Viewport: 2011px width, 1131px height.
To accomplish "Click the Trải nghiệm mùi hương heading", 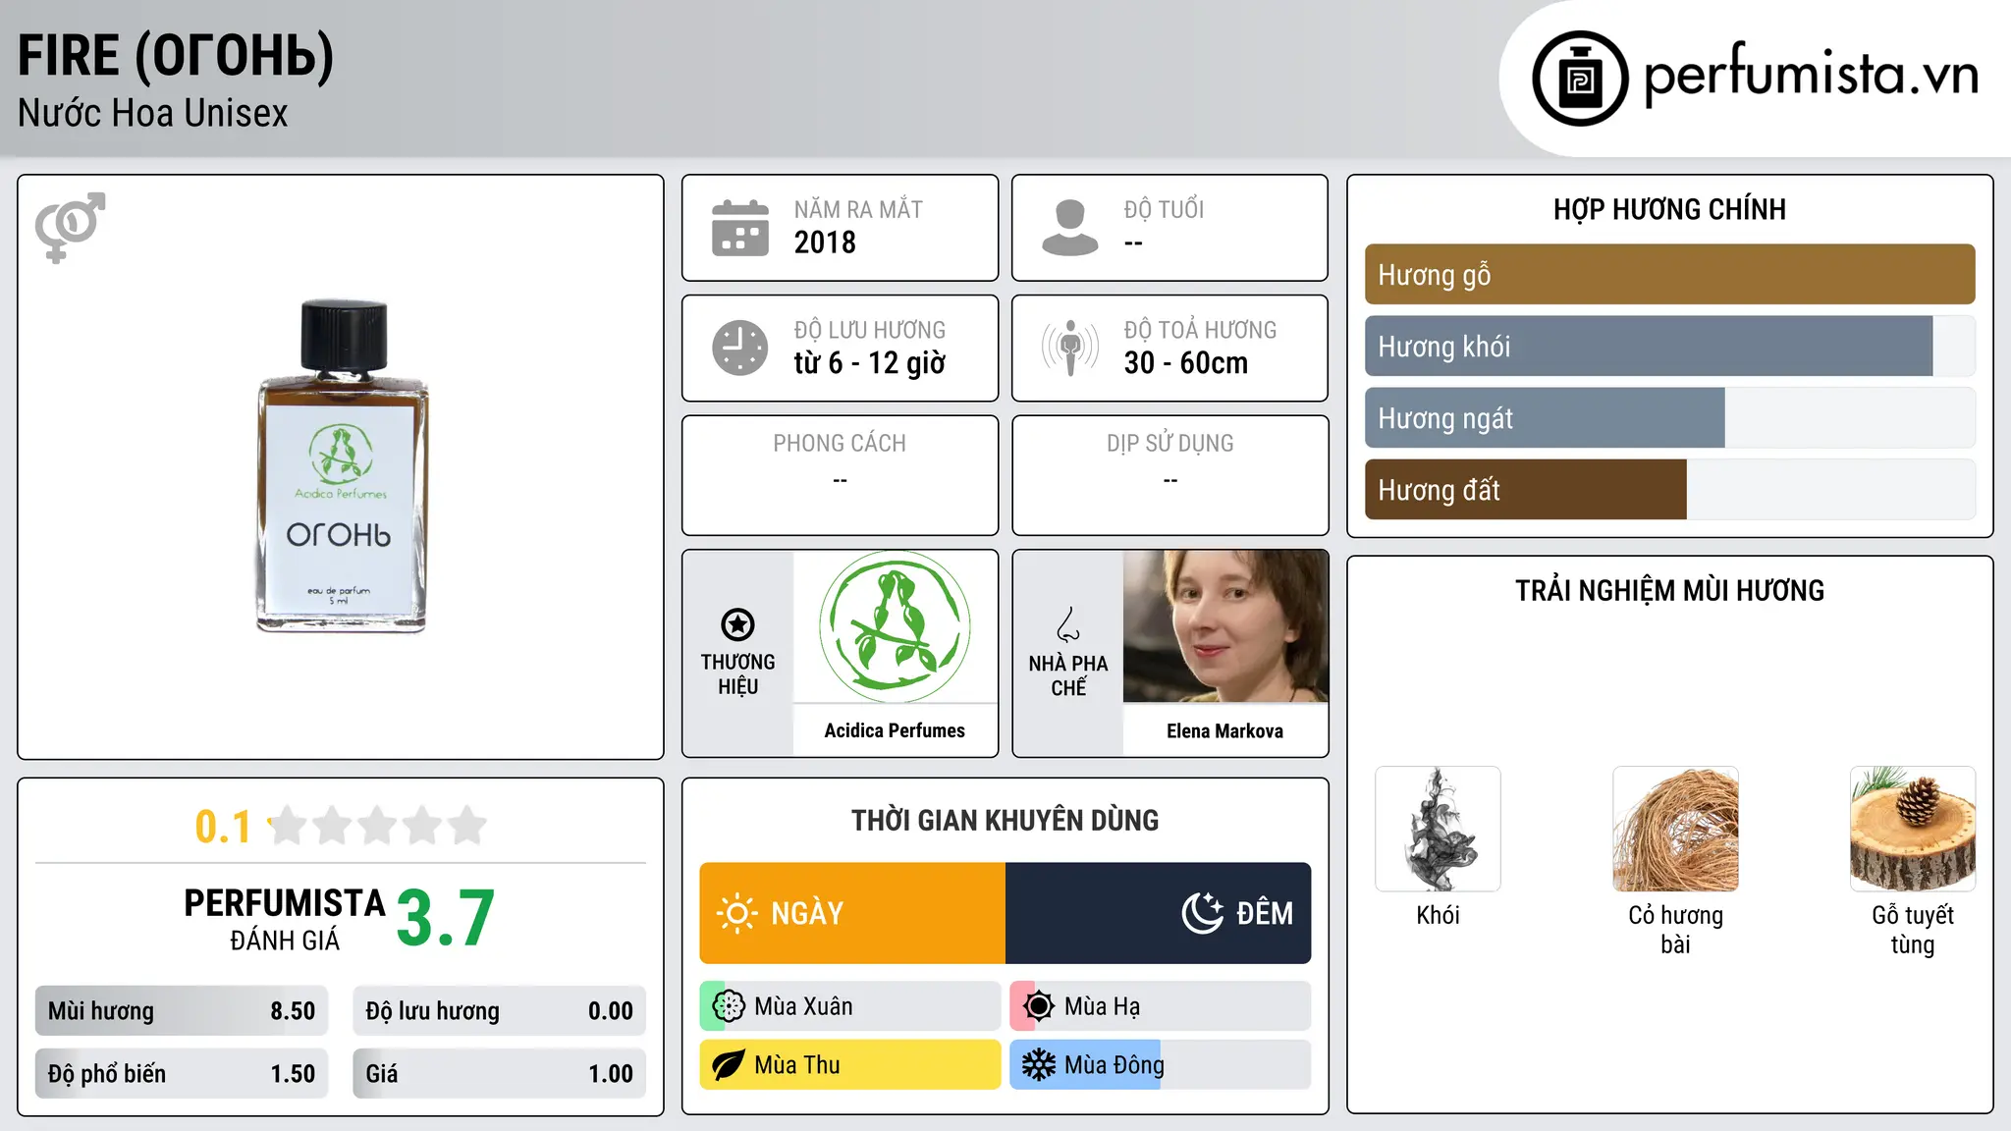I will tap(1669, 590).
